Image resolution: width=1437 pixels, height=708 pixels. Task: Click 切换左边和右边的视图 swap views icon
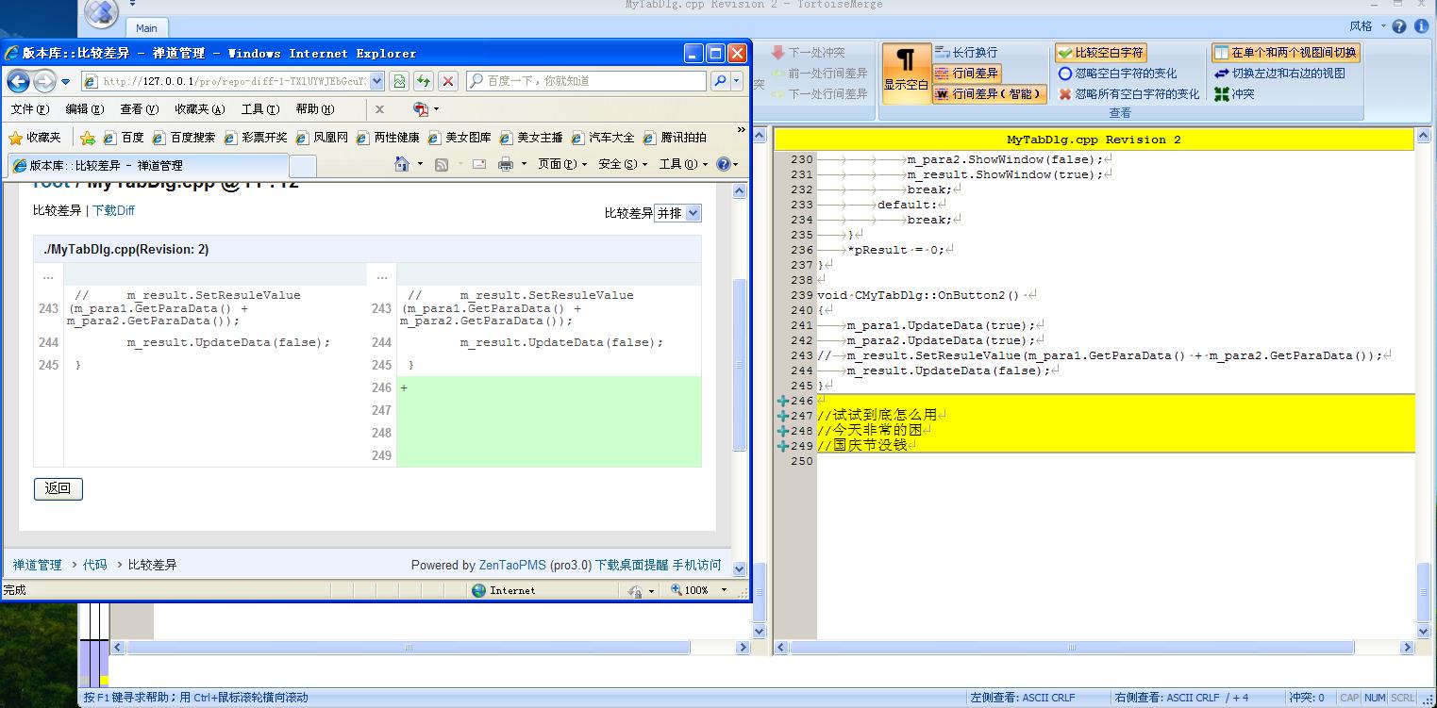[1222, 74]
